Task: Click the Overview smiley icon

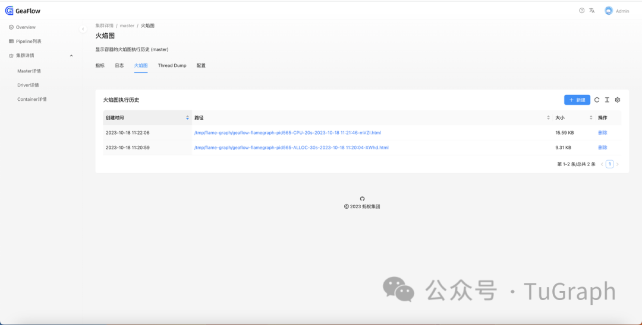Action: tap(11, 27)
